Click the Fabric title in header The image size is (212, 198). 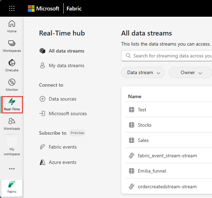74,9
